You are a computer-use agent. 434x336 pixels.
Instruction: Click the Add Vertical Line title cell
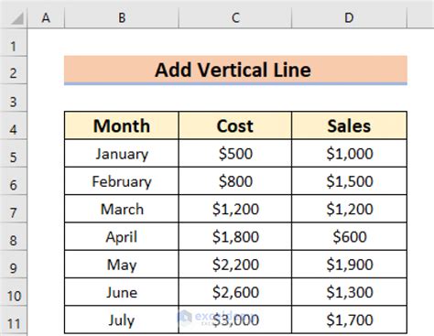pyautogui.click(x=235, y=70)
